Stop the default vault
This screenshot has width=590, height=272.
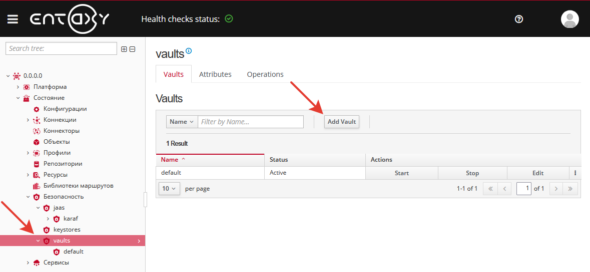pos(472,173)
